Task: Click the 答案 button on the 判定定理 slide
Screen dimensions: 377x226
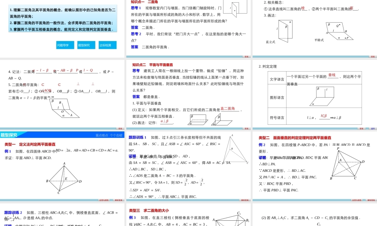Action: [361, 128]
